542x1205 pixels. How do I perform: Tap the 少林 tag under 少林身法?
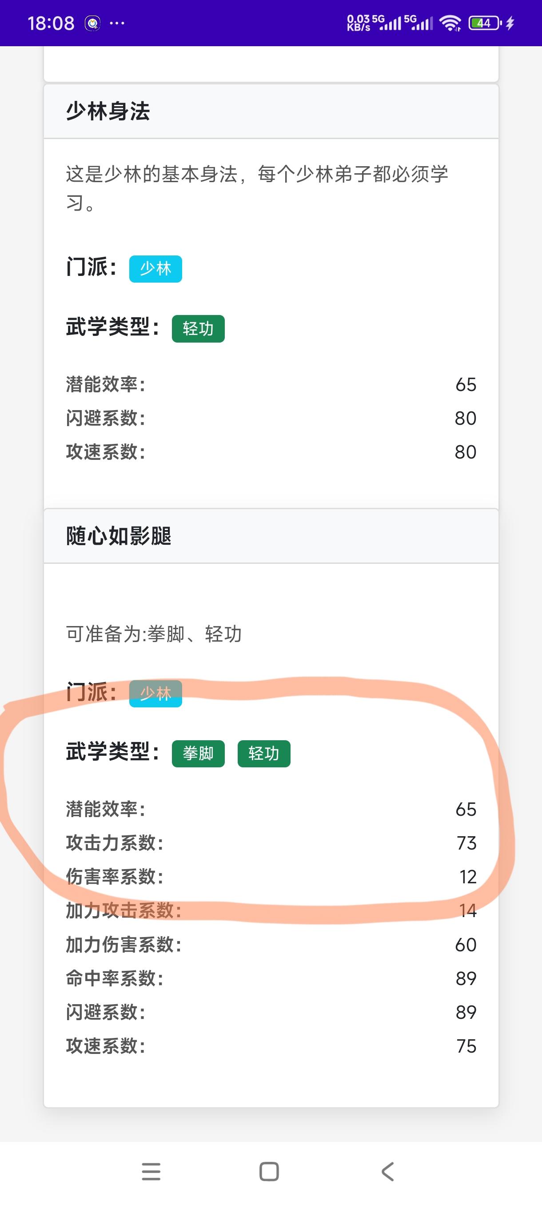[x=155, y=269]
